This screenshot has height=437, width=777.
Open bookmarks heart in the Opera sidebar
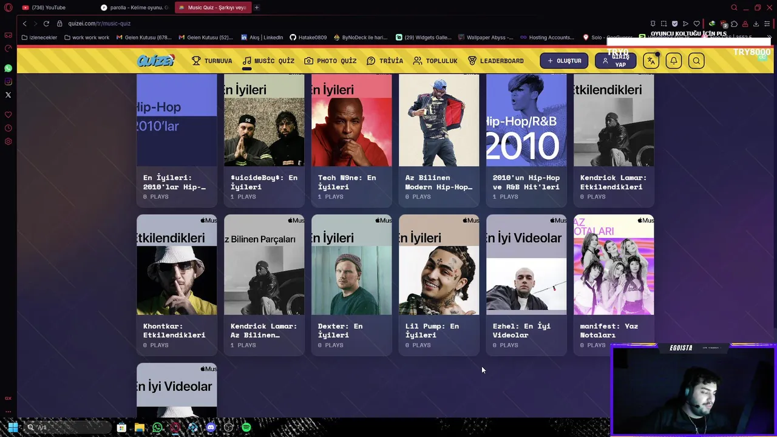[8, 115]
